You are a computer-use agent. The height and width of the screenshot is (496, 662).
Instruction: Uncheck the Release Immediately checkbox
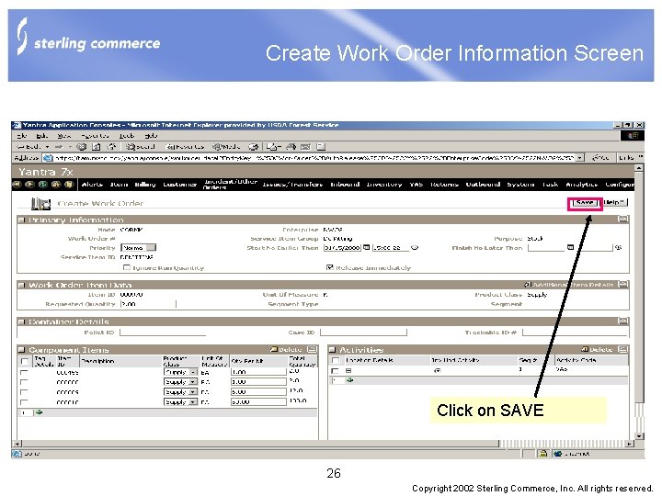330,267
